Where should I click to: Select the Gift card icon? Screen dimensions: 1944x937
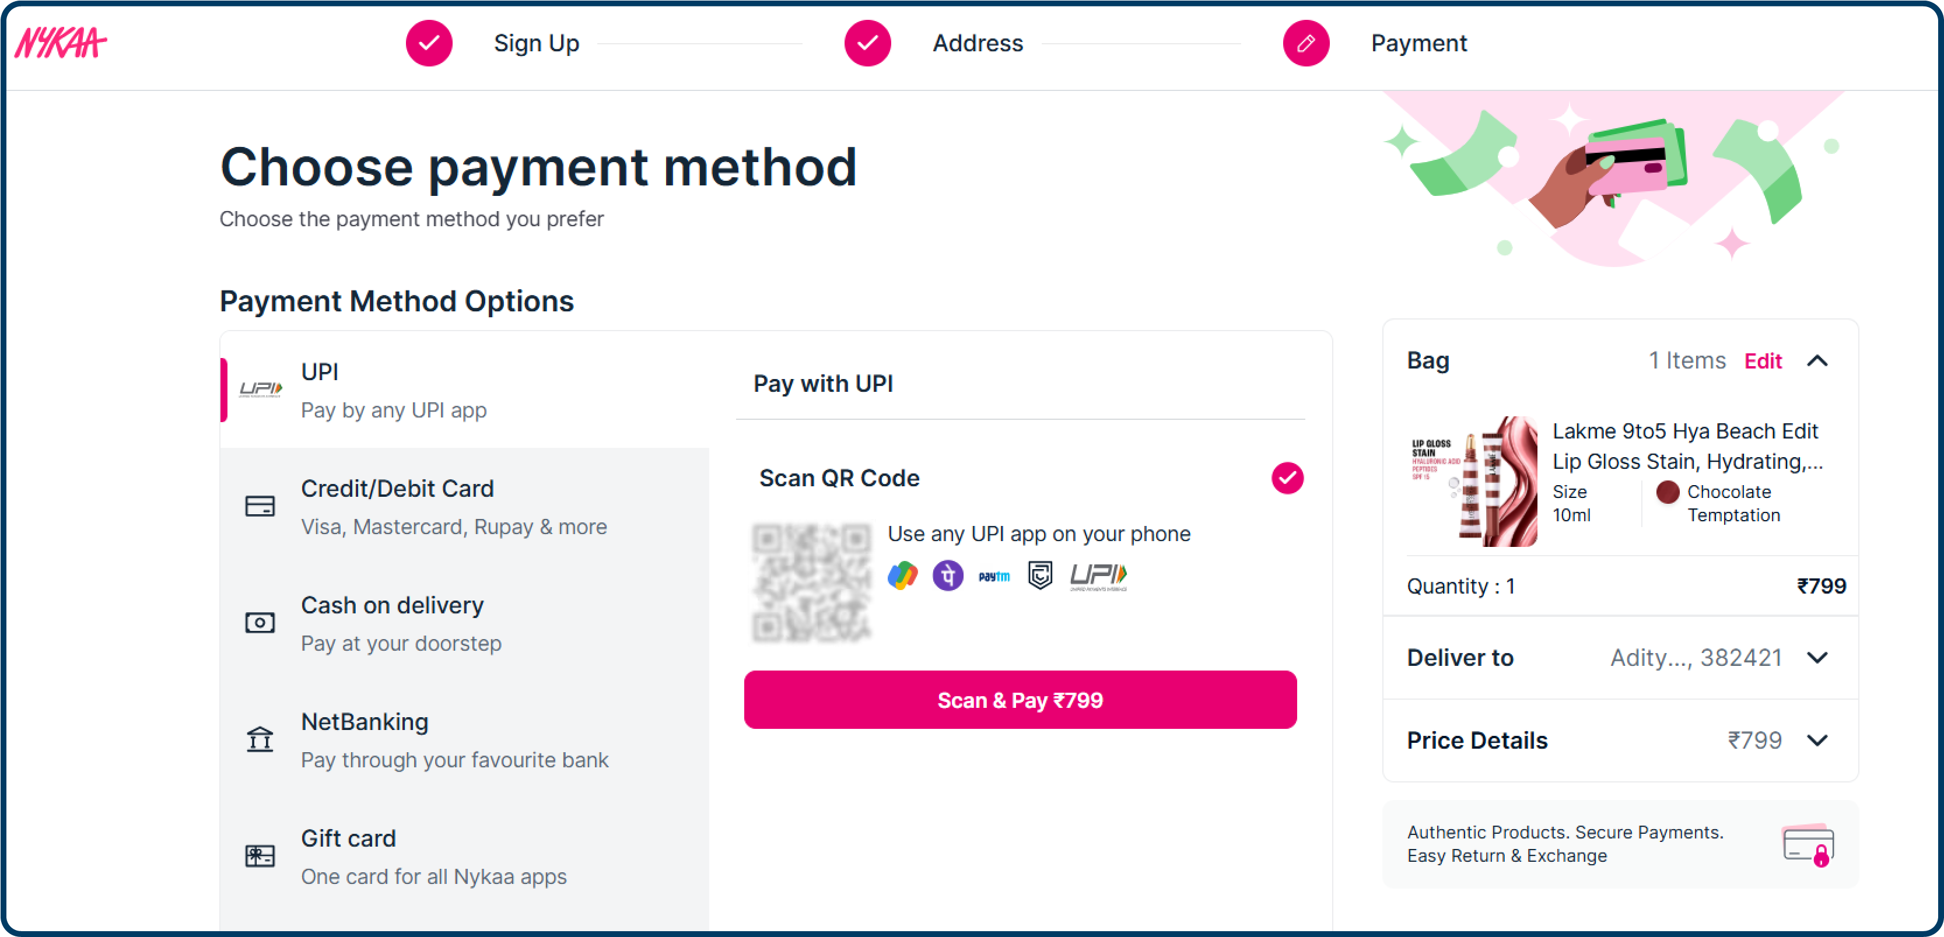pos(260,855)
